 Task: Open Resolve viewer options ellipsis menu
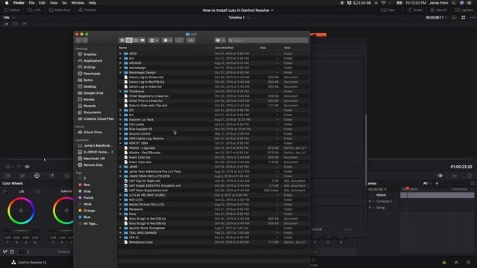(x=472, y=18)
